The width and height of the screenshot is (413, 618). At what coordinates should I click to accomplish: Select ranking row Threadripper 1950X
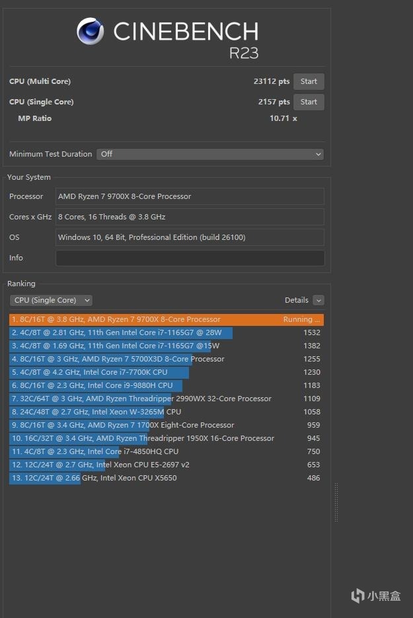click(x=167, y=438)
